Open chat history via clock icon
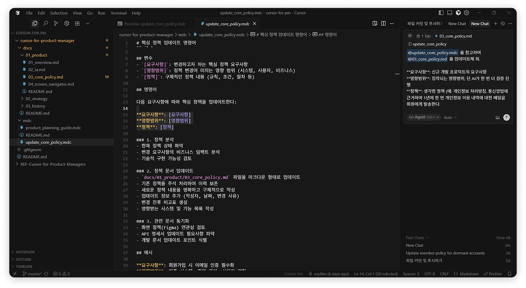 (502, 23)
